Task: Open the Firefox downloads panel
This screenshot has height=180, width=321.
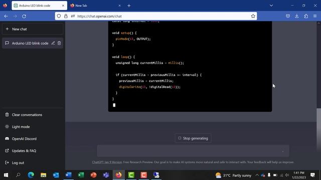Action: (x=297, y=16)
